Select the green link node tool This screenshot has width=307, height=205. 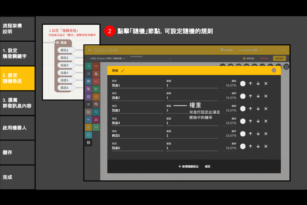[96, 127]
